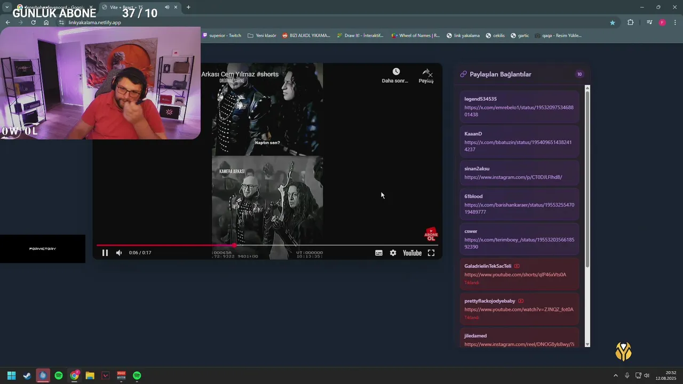Reload the current page
683x384 pixels.
tap(33, 22)
